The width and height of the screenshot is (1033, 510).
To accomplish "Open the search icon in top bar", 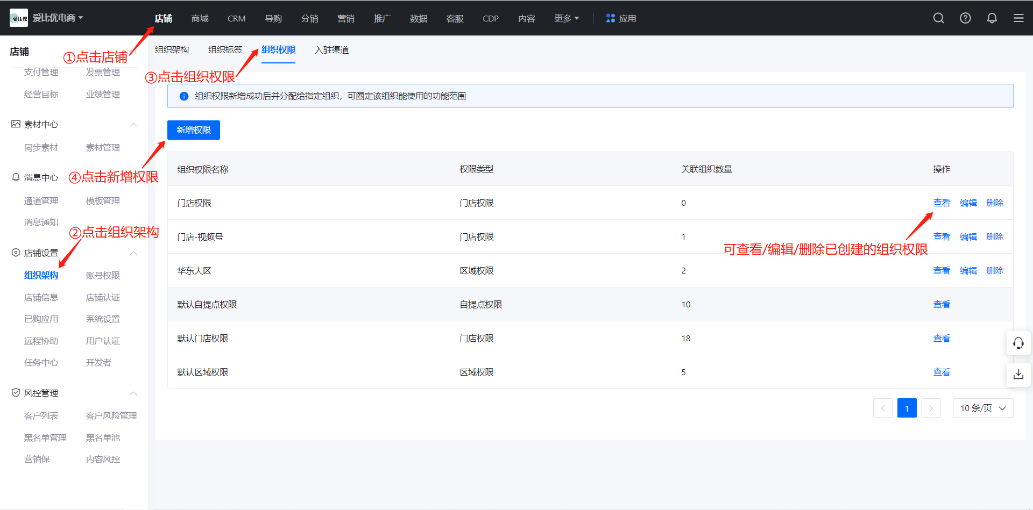I will [938, 18].
